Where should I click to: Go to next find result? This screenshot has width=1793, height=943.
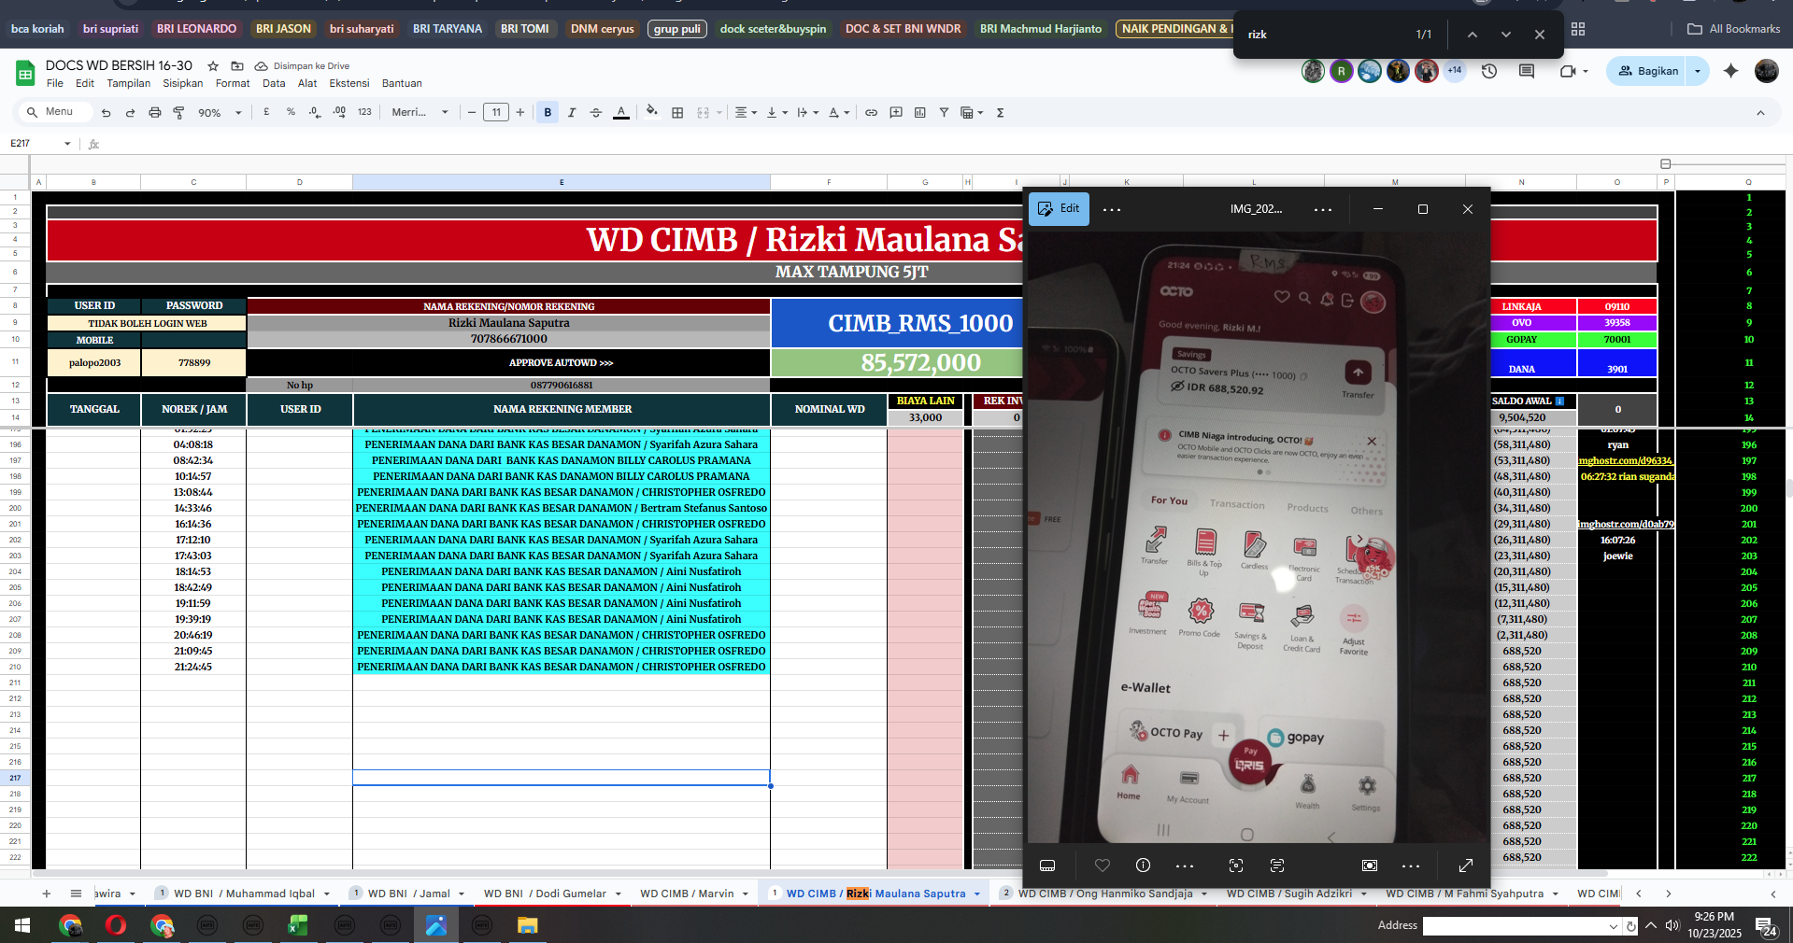tap(1506, 35)
